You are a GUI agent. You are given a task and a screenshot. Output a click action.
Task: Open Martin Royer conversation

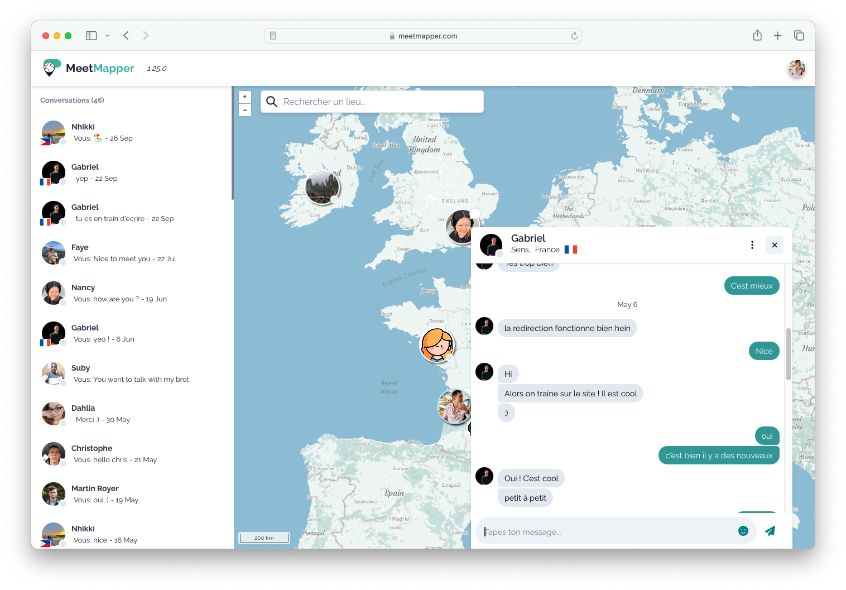point(132,495)
